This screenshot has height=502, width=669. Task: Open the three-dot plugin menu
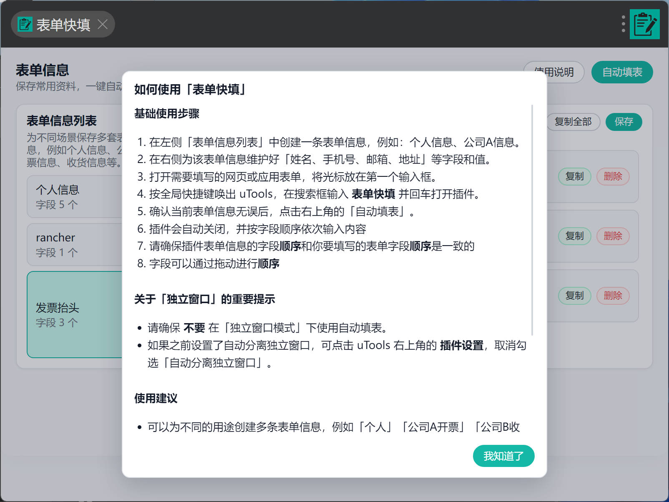pos(623,24)
